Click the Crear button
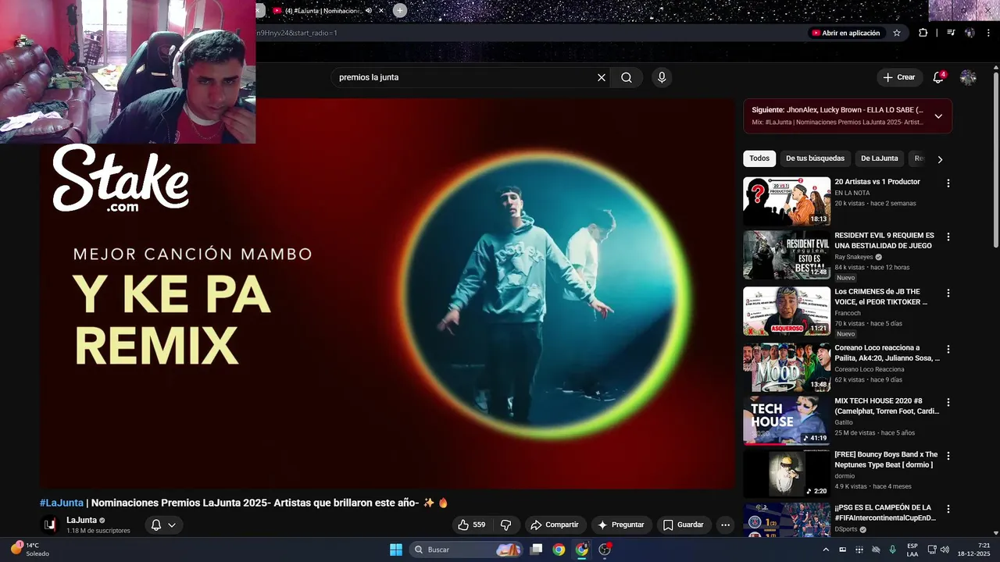 pos(898,77)
